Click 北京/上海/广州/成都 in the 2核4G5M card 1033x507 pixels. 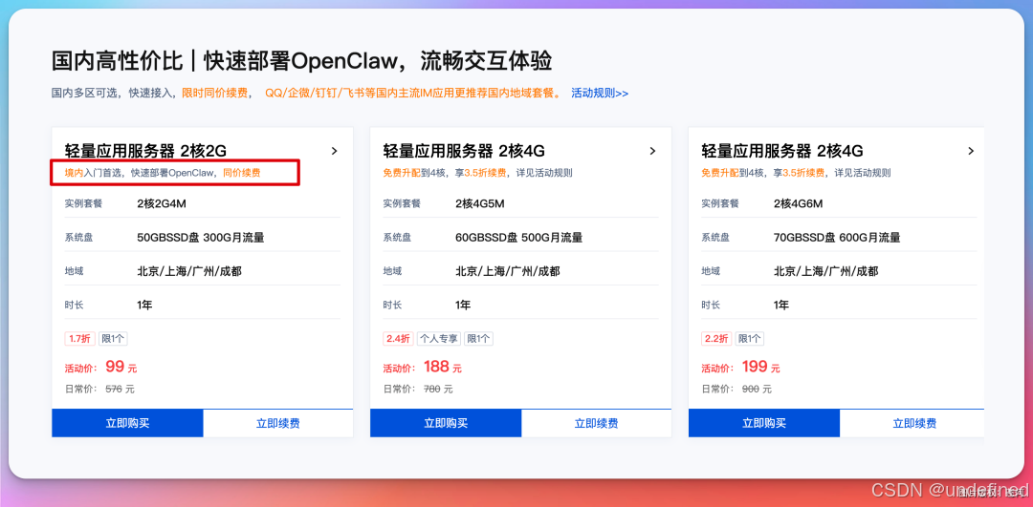pos(507,271)
